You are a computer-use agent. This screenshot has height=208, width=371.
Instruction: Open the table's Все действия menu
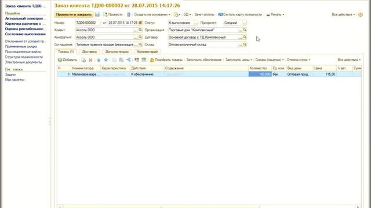tap(349, 60)
